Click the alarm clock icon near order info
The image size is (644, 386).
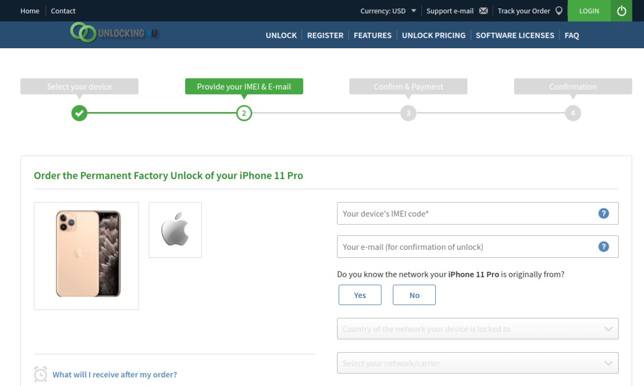tap(41, 374)
